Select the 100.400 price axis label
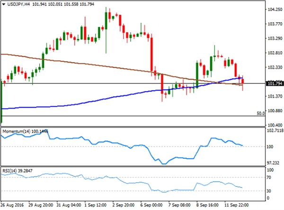This screenshot has width=284, height=210. tap(275, 125)
